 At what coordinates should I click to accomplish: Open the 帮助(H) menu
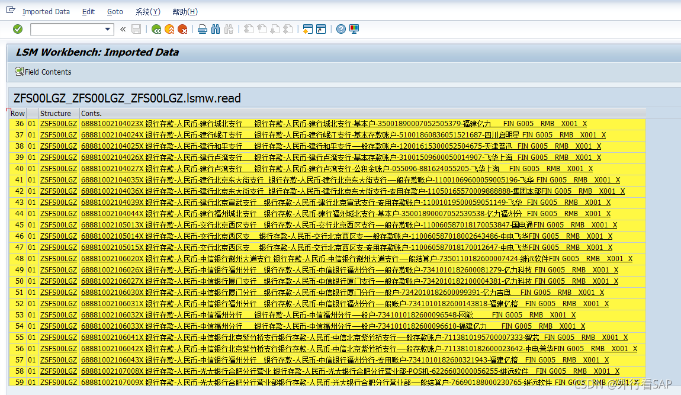coord(185,12)
